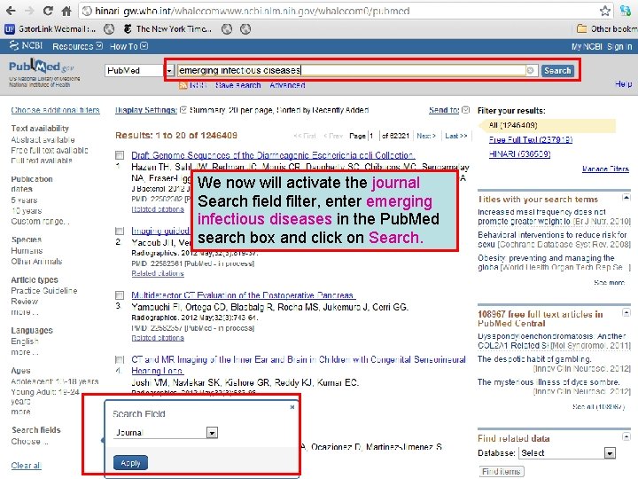Click inside the PubMed search text box
Screen dimensions: 638x479
352,70
